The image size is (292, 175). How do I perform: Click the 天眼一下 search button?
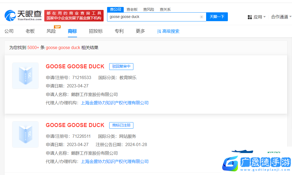tap(217, 17)
